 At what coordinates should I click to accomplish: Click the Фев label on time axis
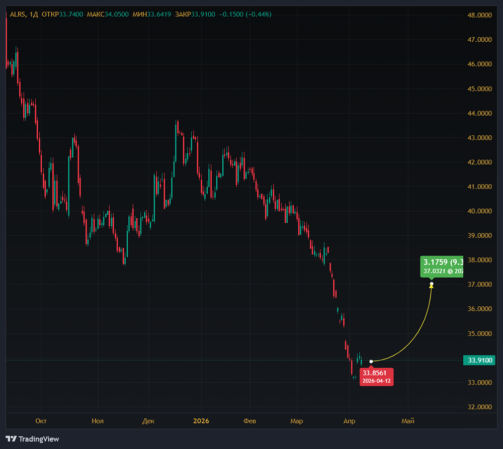click(249, 421)
